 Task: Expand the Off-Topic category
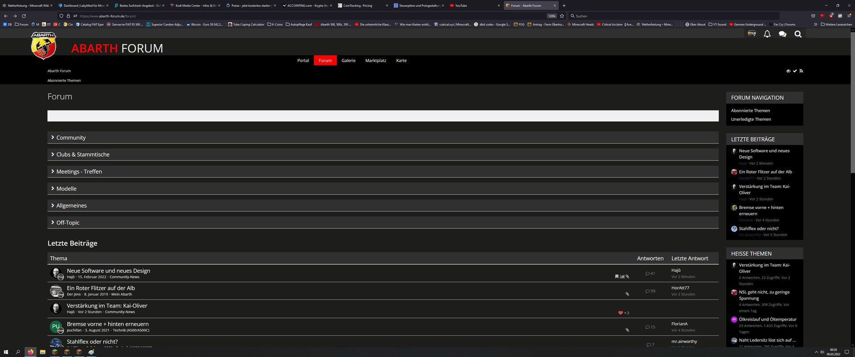tap(68, 223)
